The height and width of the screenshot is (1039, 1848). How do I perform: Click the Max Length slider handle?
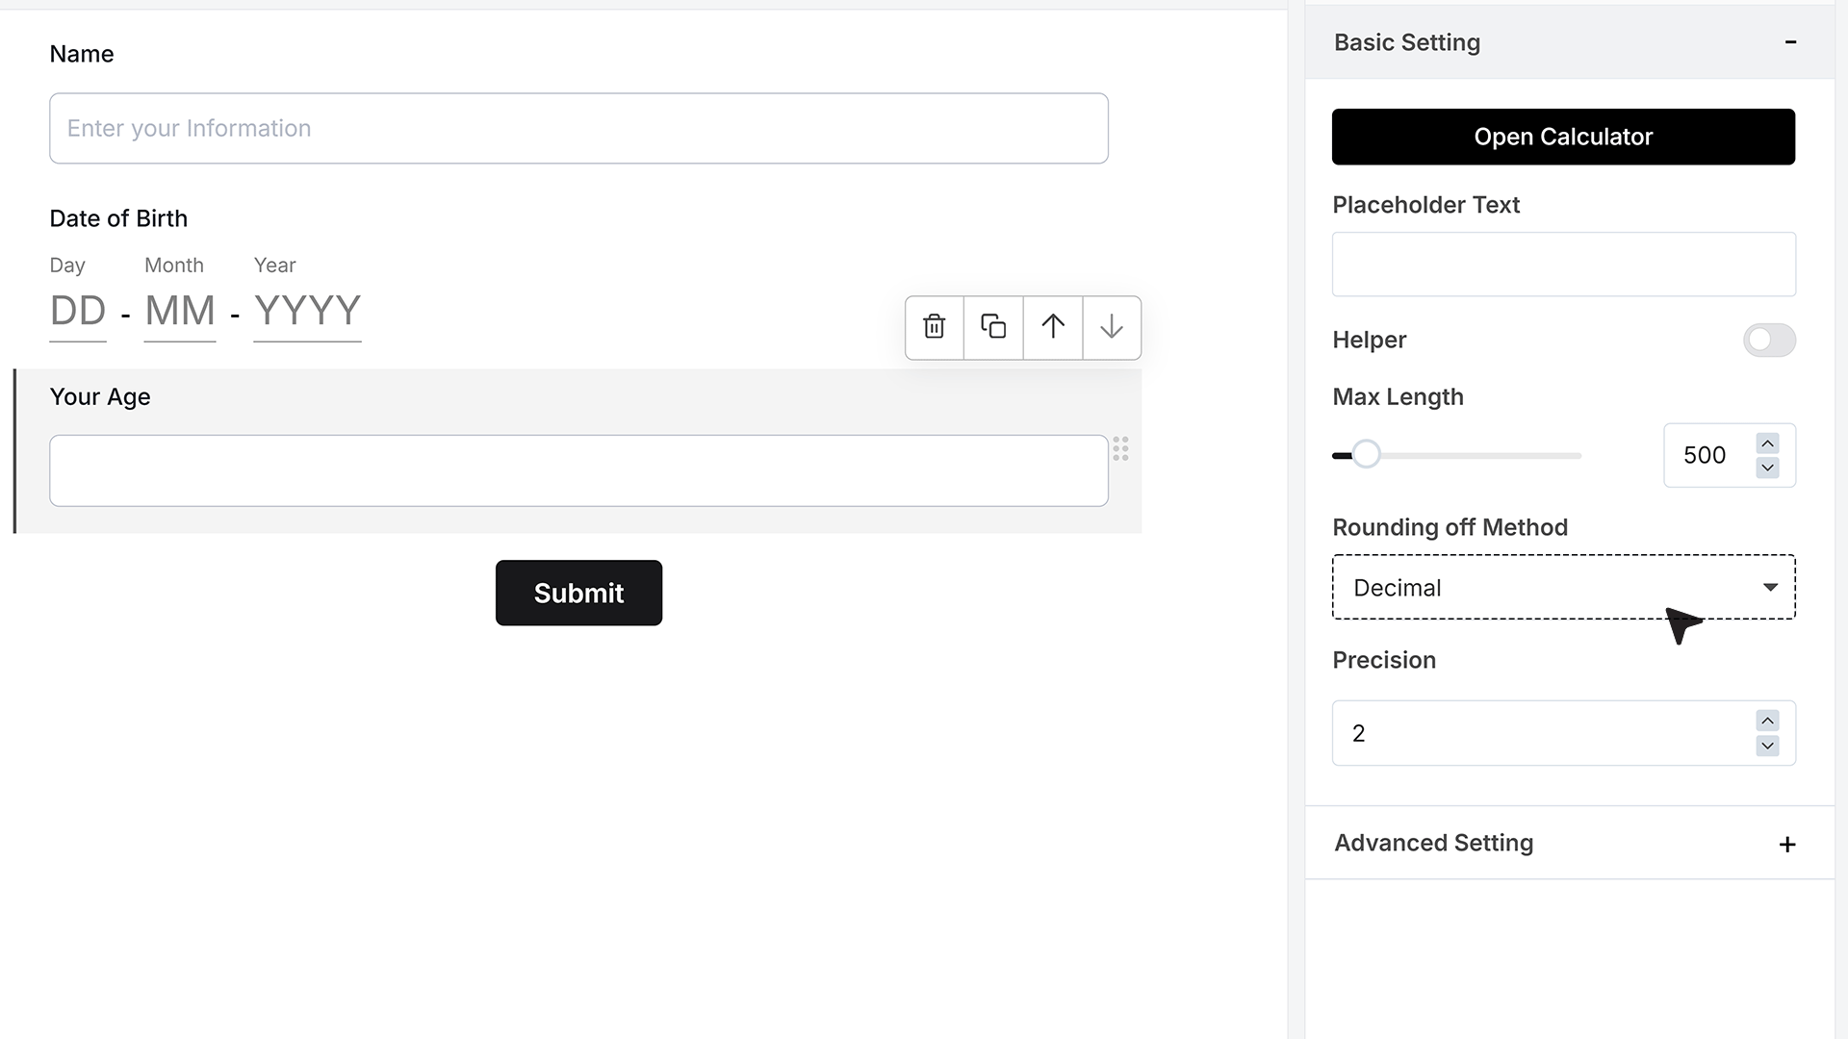[x=1366, y=454]
